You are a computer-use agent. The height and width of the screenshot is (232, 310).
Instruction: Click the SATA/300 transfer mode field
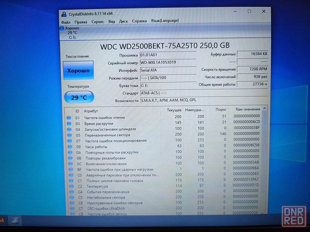(168, 78)
